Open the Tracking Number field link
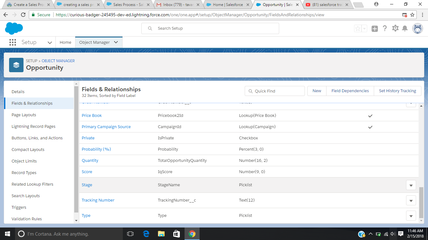The height and width of the screenshot is (240, 428). point(98,200)
